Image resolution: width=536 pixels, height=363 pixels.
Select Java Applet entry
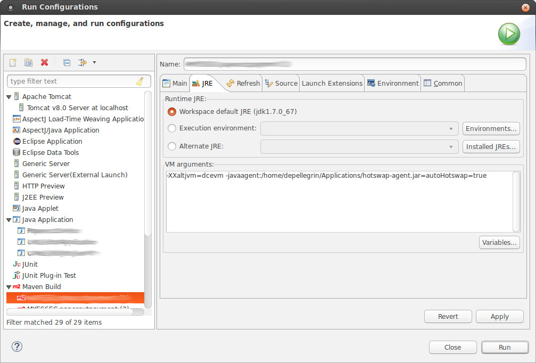coord(40,209)
